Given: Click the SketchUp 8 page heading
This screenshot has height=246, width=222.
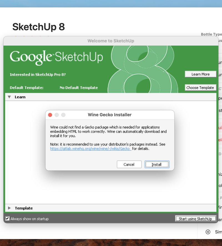Looking at the screenshot, I should [39, 27].
